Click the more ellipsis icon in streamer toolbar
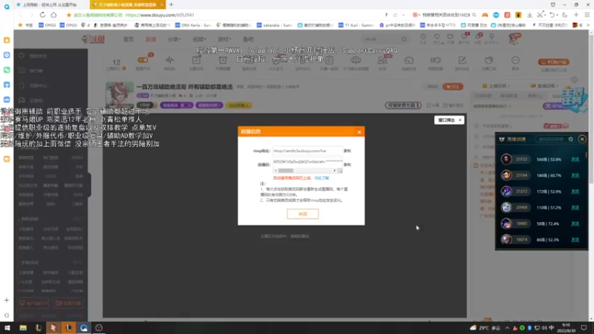This screenshot has width=594, height=334. pos(515,60)
